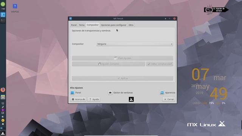This screenshot has height=136, width=242.
Task: Open the MX start menu button
Action: tap(3, 133)
